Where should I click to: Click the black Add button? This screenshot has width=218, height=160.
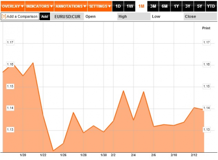(45, 16)
